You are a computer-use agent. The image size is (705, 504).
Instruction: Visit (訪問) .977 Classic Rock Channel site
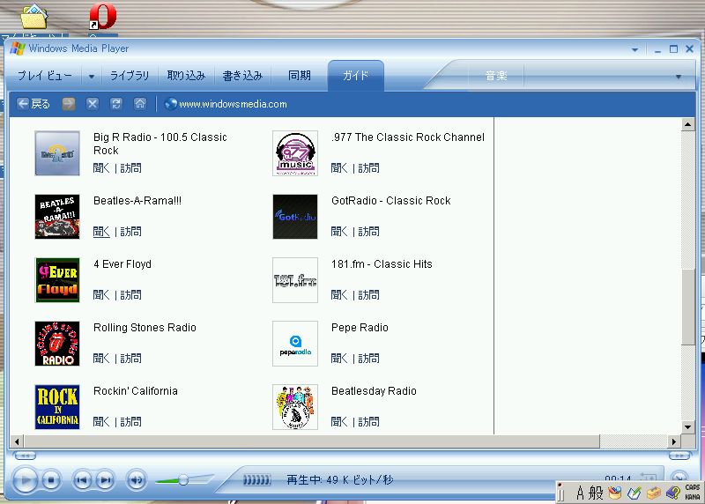(368, 168)
